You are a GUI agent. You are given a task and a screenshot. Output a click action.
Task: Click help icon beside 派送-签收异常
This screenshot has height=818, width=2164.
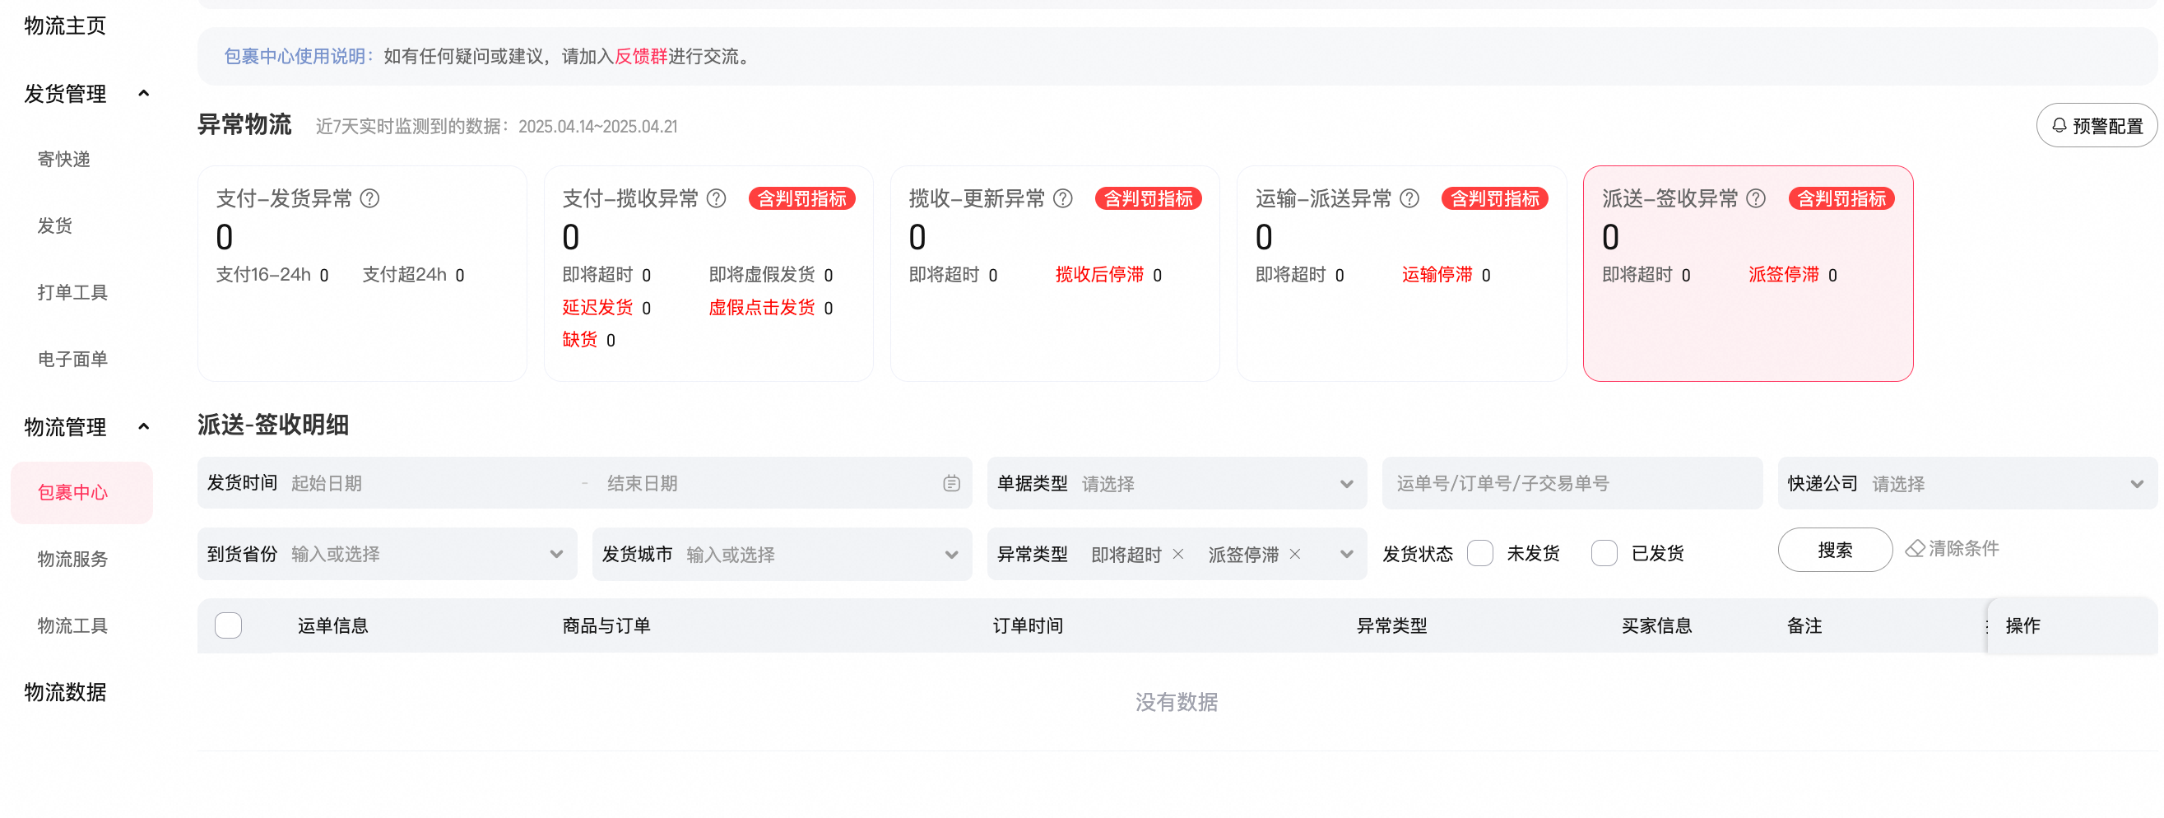coord(1755,198)
